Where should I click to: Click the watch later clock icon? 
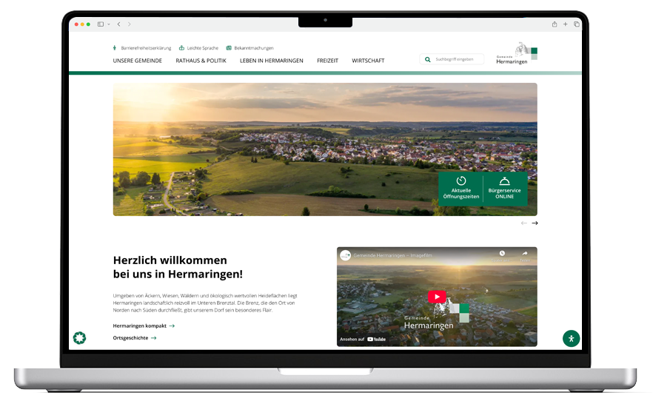(x=502, y=254)
